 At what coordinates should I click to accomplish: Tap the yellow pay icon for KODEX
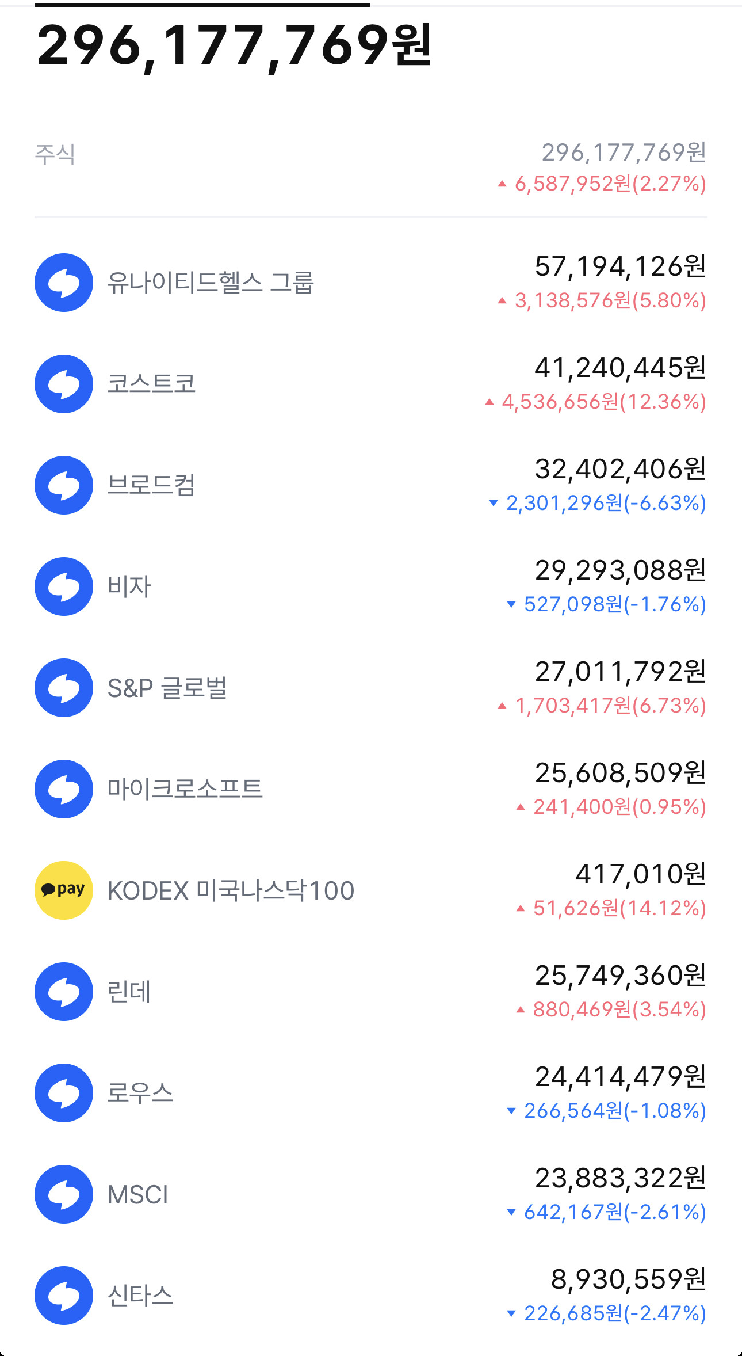(64, 890)
